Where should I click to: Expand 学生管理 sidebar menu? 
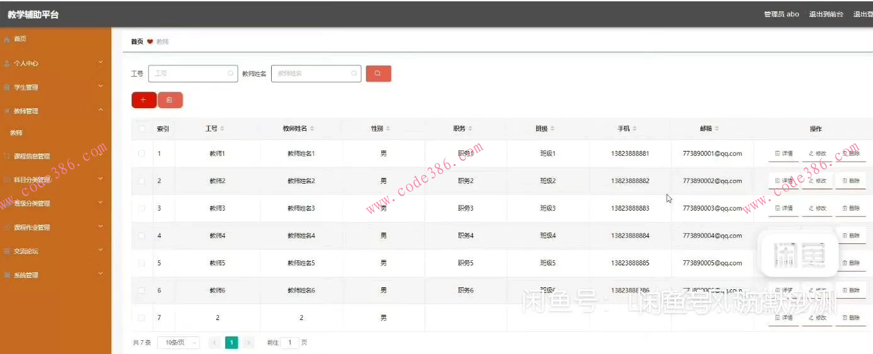55,87
